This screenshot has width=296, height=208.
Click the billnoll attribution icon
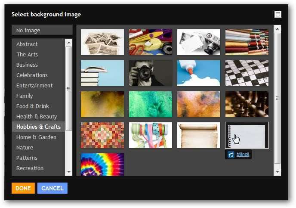tap(231, 155)
